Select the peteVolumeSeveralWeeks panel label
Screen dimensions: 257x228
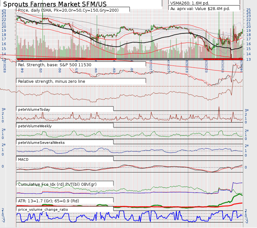pyautogui.click(x=41, y=143)
